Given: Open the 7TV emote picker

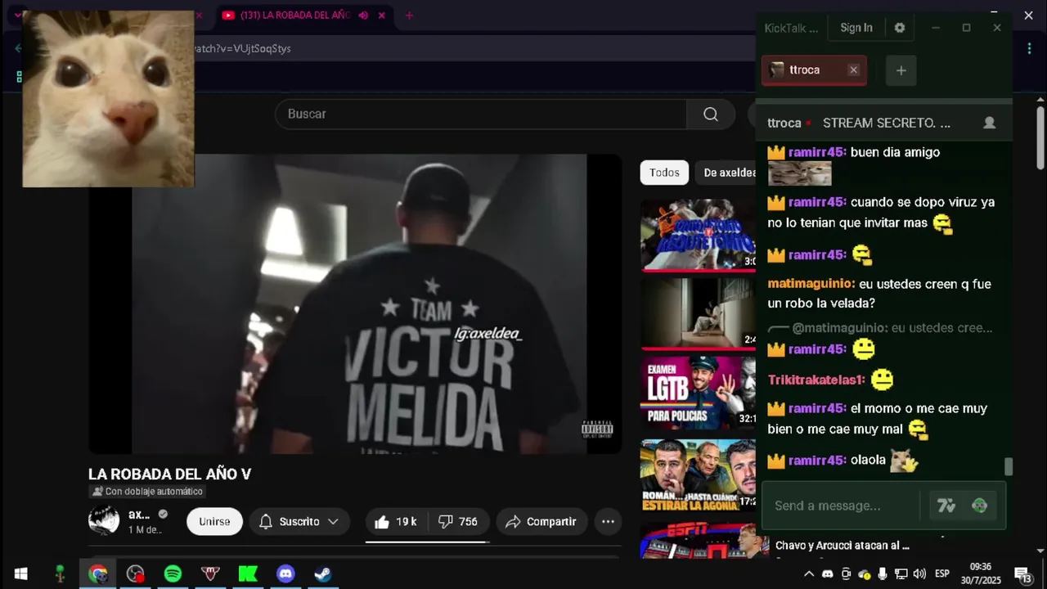Looking at the screenshot, I should 946,506.
